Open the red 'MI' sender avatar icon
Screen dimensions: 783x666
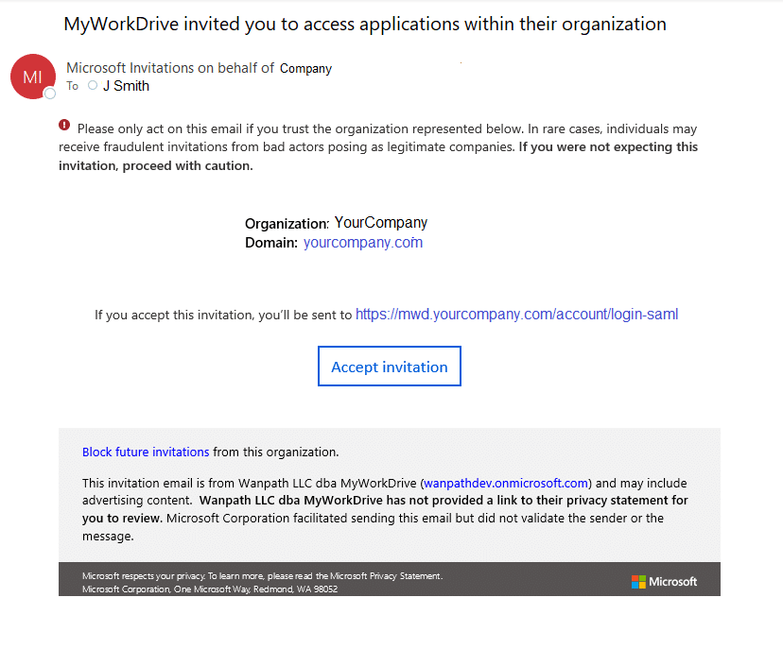[x=32, y=77]
